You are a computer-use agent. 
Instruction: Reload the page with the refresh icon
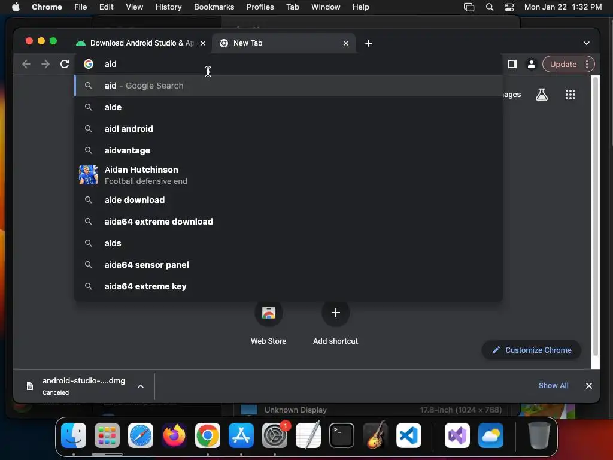(x=65, y=64)
